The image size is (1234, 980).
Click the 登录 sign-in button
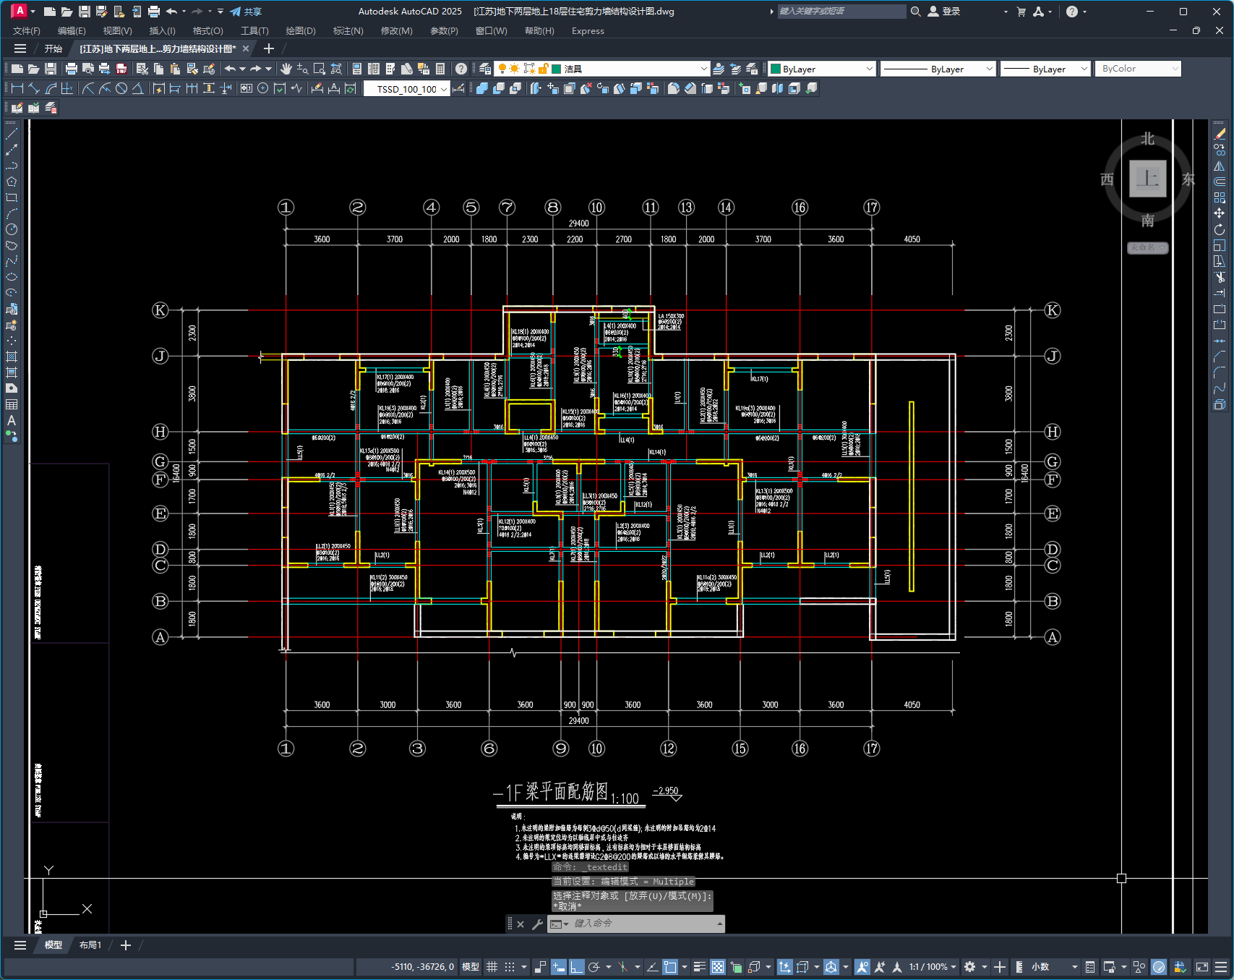(944, 12)
